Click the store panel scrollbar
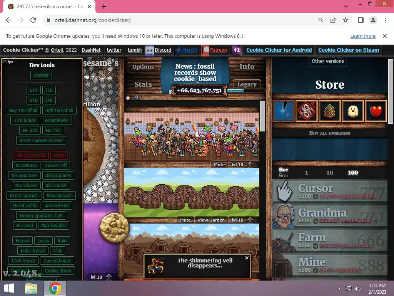This screenshot has width=394, height=296. tap(390, 92)
